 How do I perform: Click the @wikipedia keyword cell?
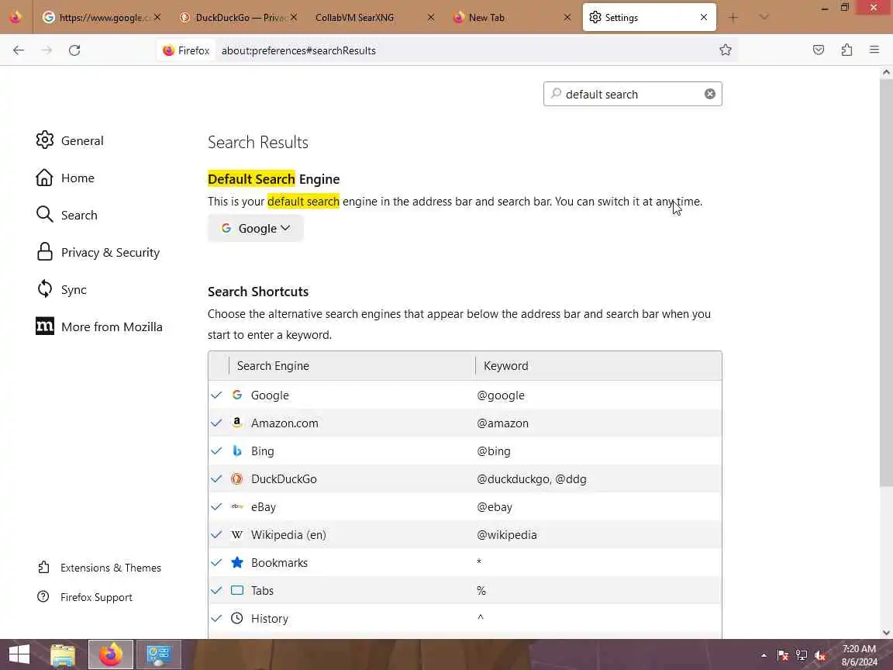pos(507,534)
